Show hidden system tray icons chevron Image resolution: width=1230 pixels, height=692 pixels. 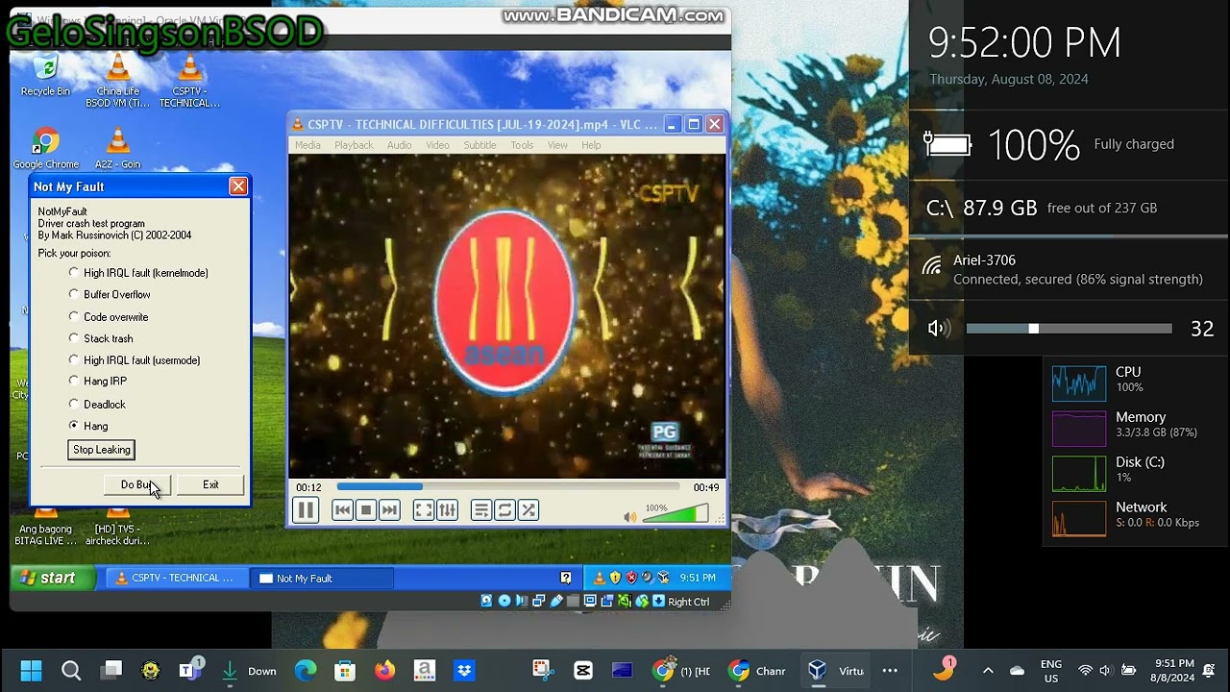[988, 671]
